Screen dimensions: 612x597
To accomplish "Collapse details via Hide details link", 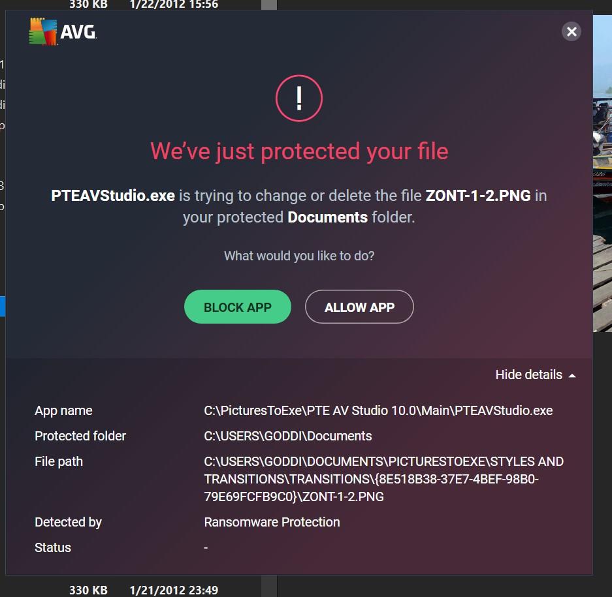I will pos(528,375).
